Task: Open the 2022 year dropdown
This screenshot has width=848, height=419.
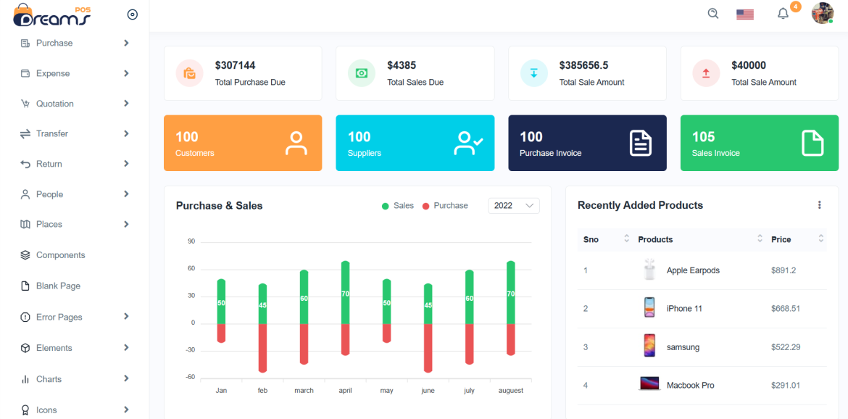Action: 514,205
